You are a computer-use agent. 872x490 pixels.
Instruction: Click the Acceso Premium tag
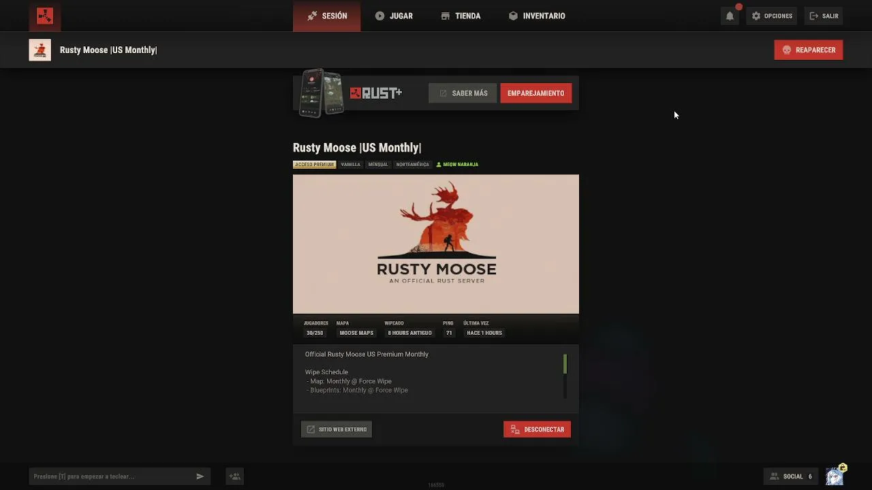click(314, 165)
